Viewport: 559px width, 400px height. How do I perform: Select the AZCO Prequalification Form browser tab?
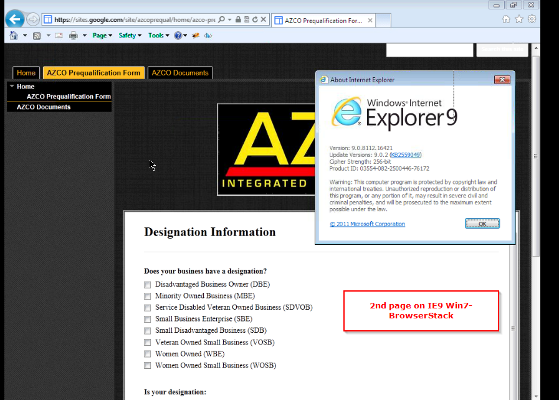point(323,21)
